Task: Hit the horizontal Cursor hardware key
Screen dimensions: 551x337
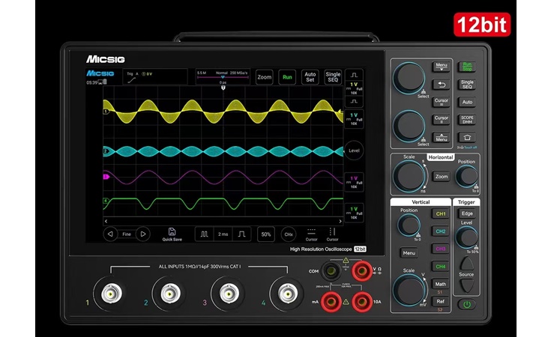Action: (442, 102)
